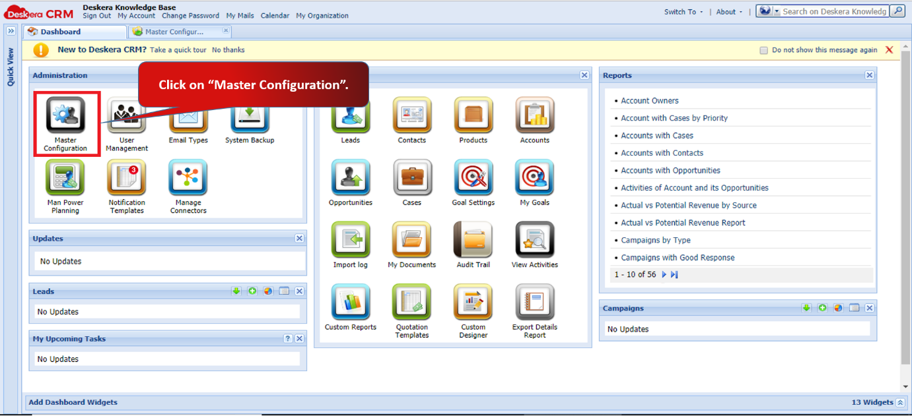Open the System Backup icon
912x416 pixels.
(250, 116)
